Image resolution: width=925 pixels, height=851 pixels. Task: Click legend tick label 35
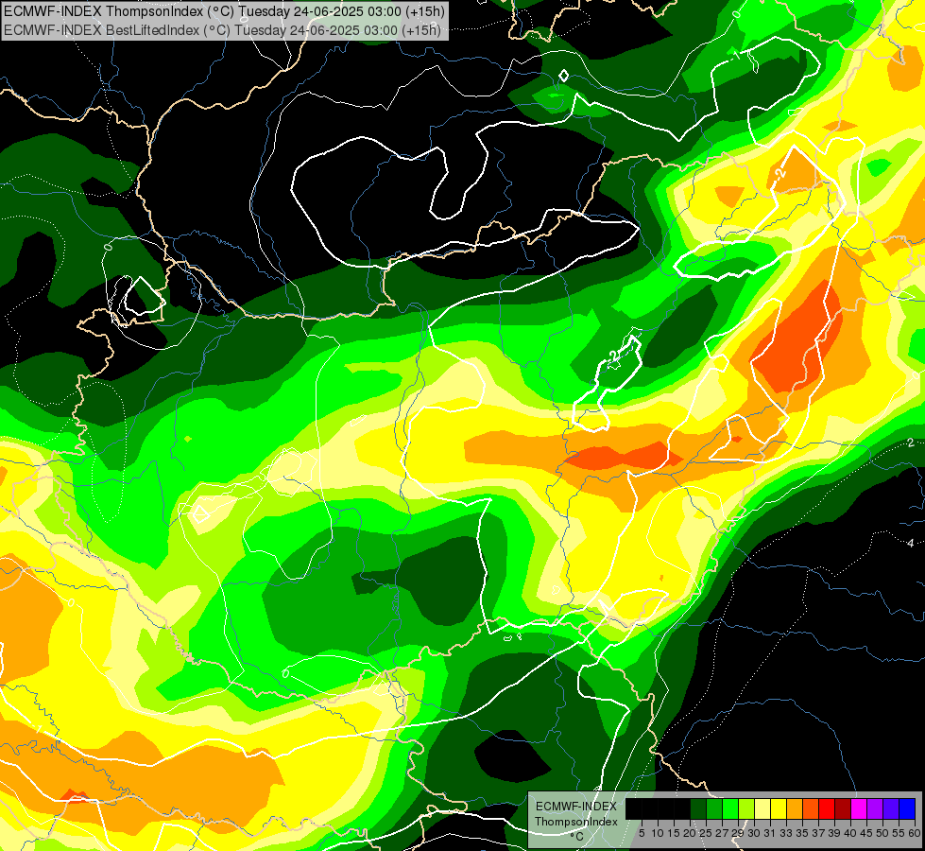[803, 833]
